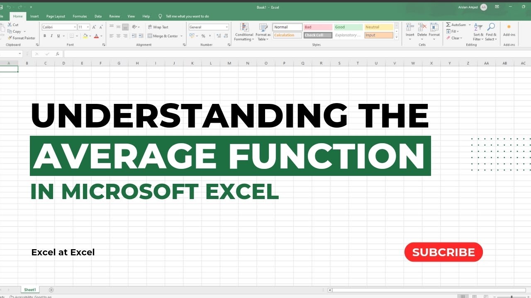
Task: Open the Formulas ribbon tab
Action: 80,16
